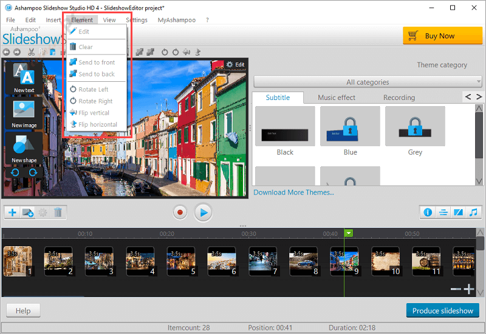Click the Buy Now button
486x334 pixels.
(x=443, y=36)
